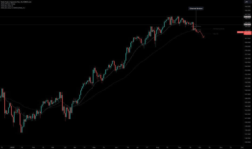Select the EMA (60, close, 0) indicator legend
The height and width of the screenshot is (149, 252).
(7, 6)
